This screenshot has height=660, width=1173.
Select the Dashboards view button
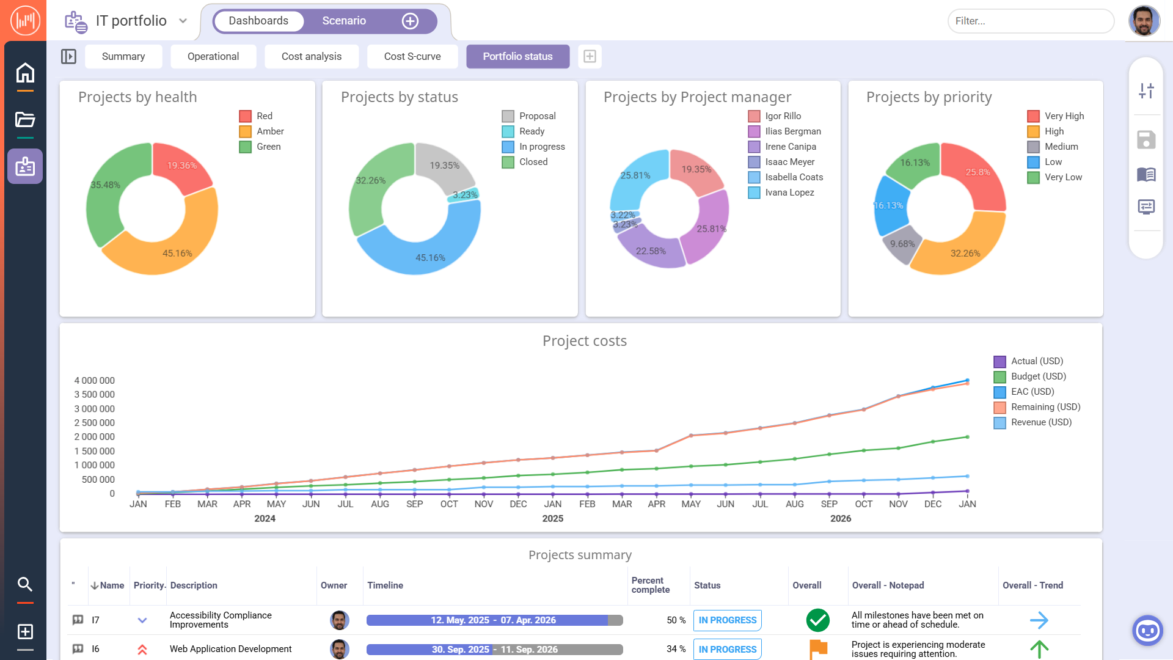click(x=258, y=21)
